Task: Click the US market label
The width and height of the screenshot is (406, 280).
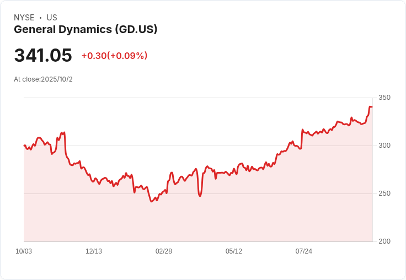Action: (52, 18)
